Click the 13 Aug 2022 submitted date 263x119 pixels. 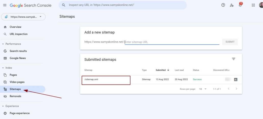(162, 79)
